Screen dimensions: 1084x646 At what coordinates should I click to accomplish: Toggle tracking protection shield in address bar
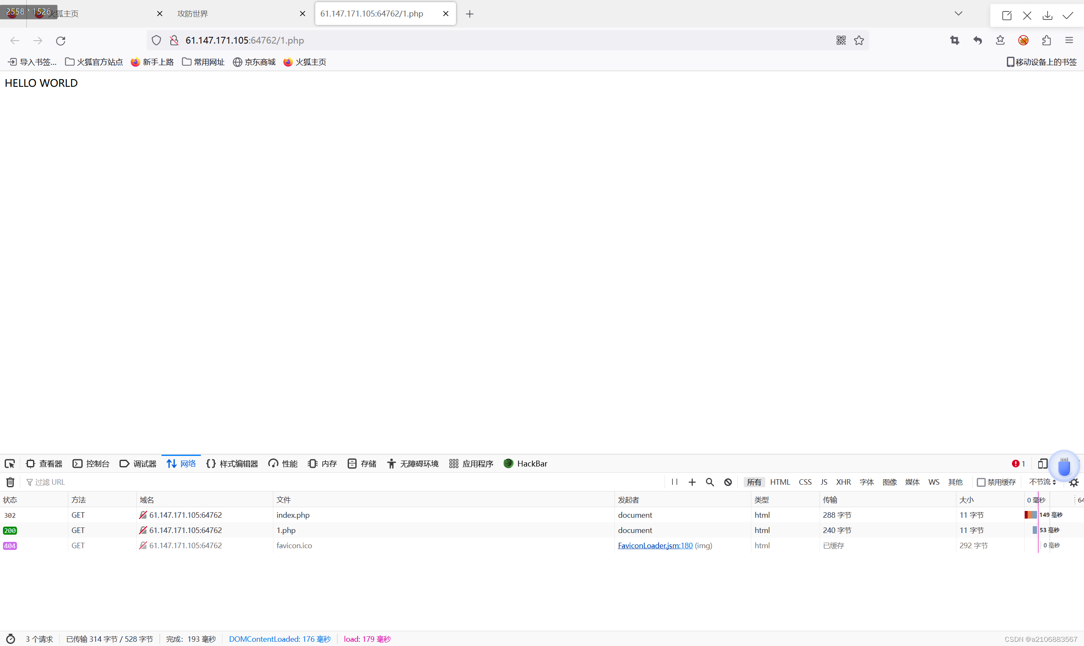[x=156, y=40]
